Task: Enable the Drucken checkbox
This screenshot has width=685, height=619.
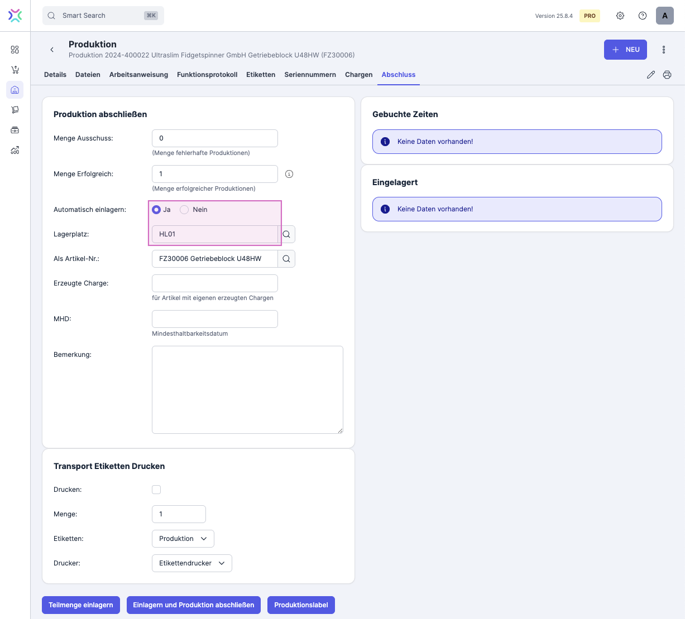Action: [x=156, y=490]
